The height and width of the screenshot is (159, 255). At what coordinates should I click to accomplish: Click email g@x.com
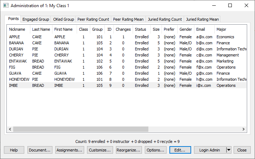(204, 73)
